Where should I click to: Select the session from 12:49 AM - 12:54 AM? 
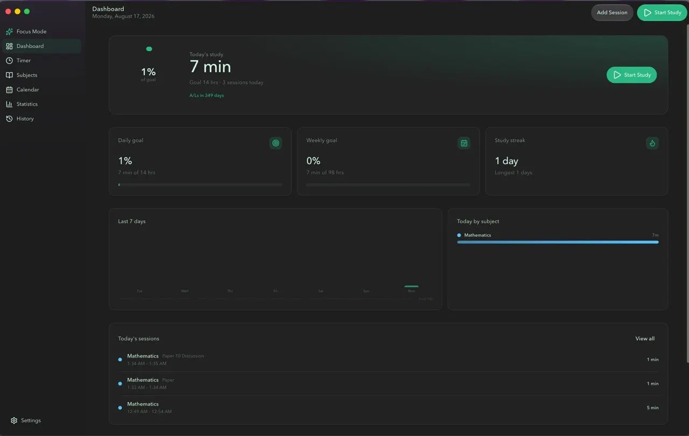coord(388,408)
